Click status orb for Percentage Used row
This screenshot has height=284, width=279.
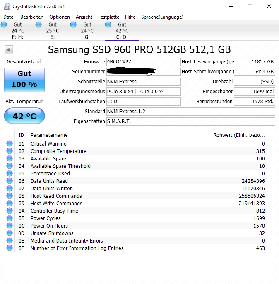click(10, 173)
